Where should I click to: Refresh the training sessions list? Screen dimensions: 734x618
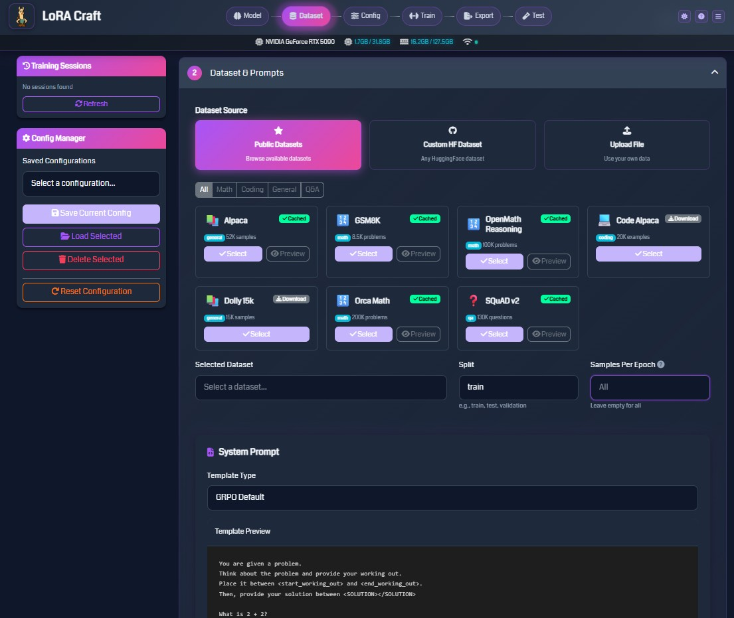[91, 104]
